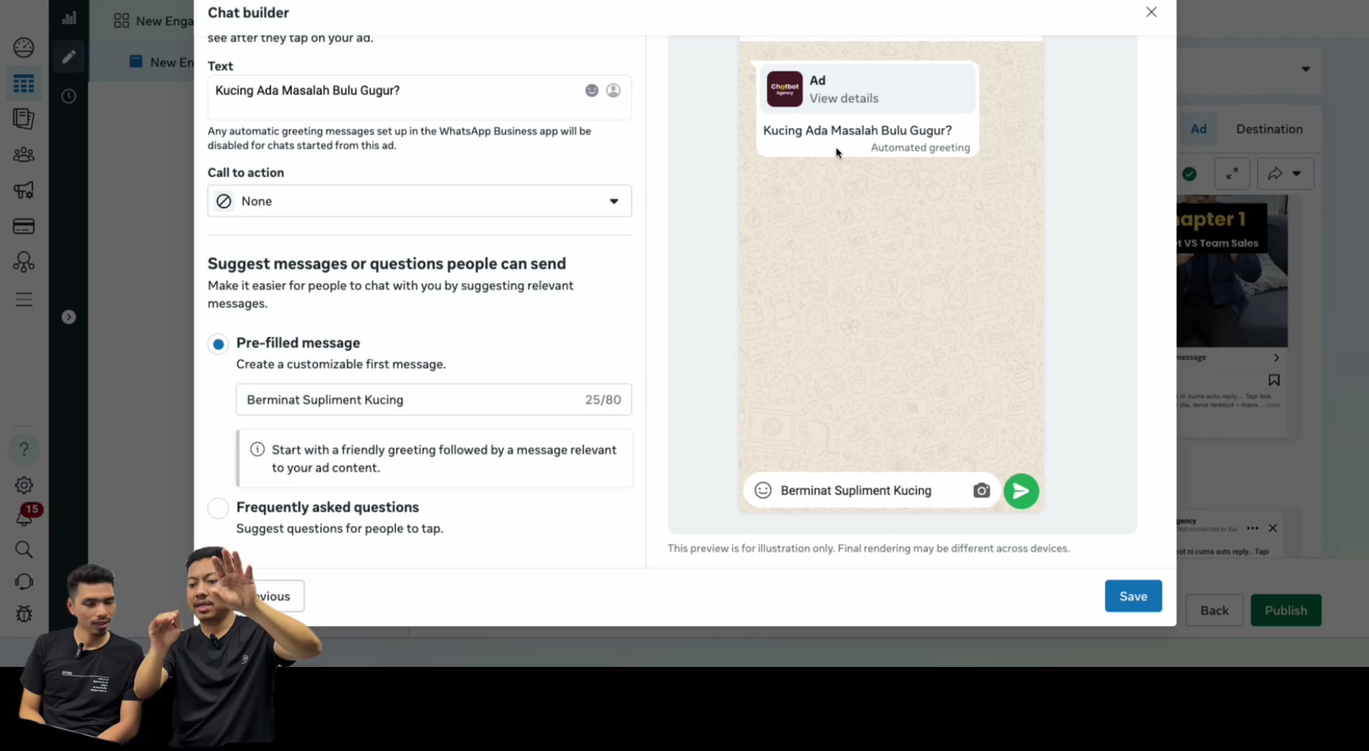Click the pre-filled message input field
Viewport: 1369px width, 751px height.
[x=433, y=400]
